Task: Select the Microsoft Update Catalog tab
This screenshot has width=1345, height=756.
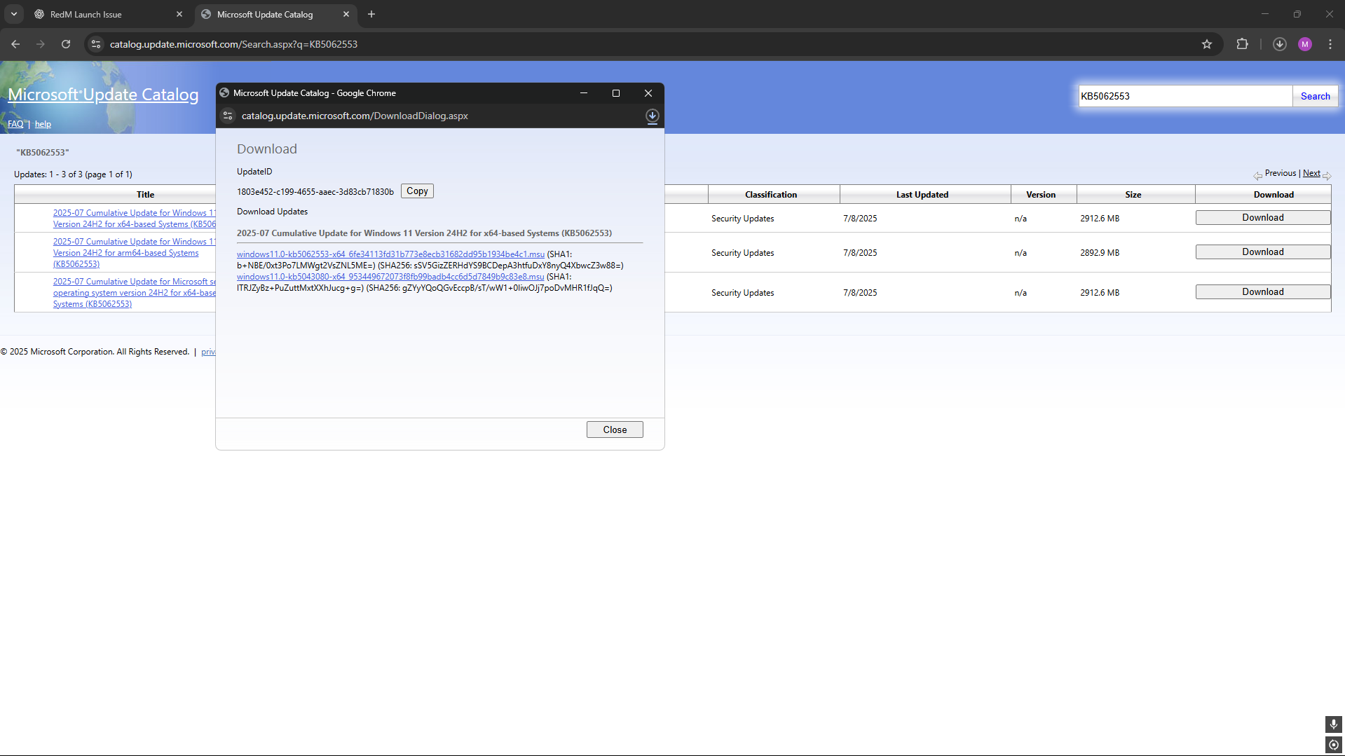Action: 275,14
